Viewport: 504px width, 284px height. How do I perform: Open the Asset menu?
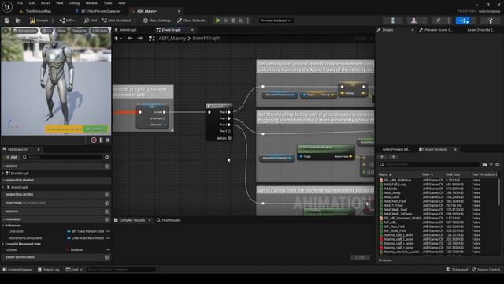[45, 3]
